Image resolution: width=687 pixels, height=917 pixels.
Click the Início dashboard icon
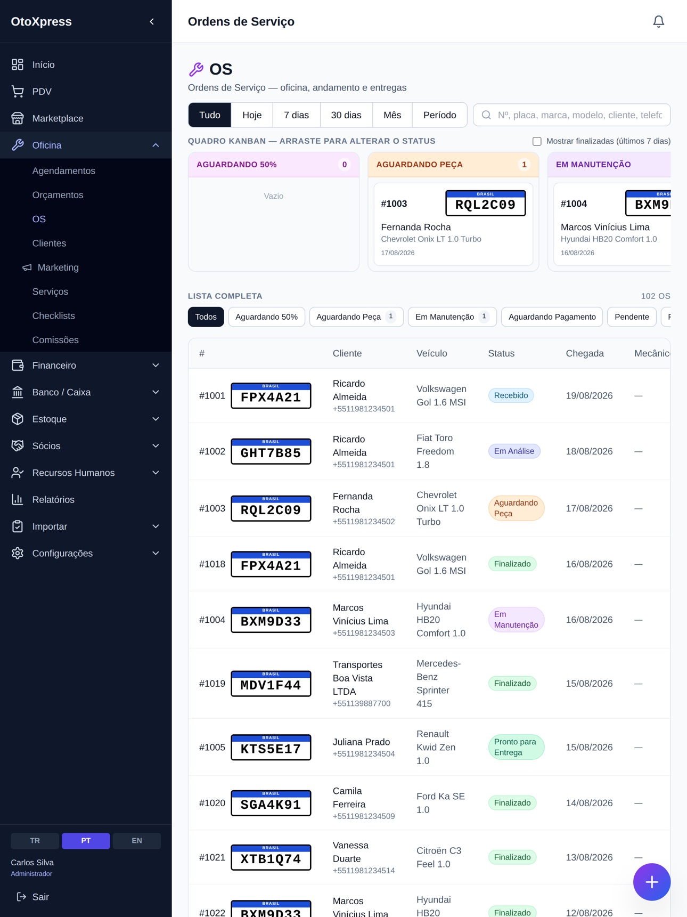coord(18,64)
